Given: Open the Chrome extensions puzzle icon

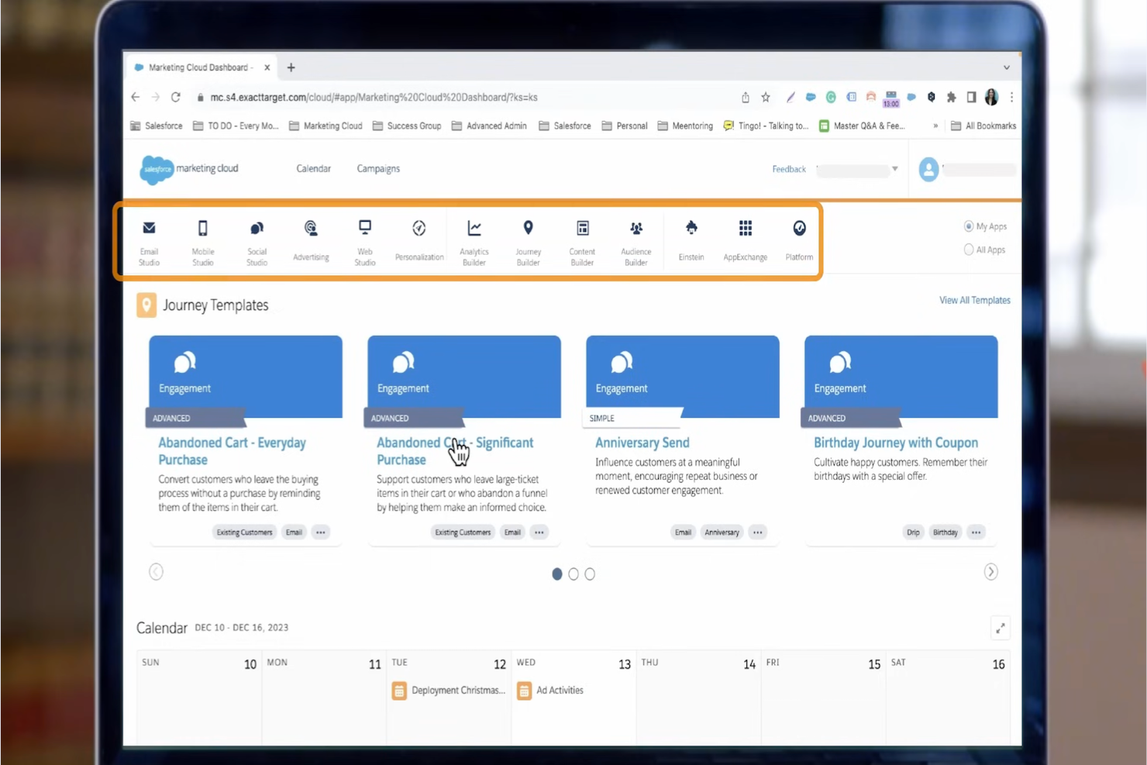Looking at the screenshot, I should 951,97.
